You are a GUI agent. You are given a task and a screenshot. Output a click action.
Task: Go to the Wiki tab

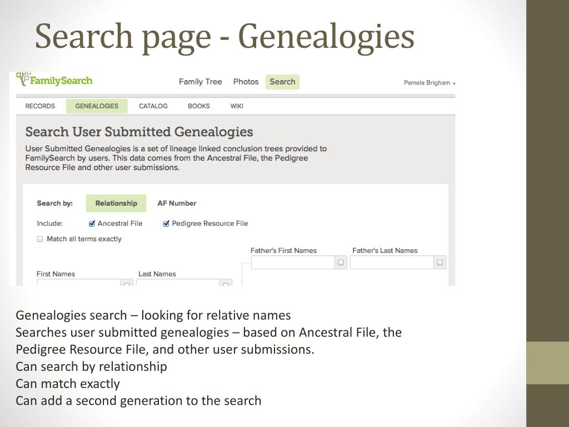pyautogui.click(x=237, y=106)
